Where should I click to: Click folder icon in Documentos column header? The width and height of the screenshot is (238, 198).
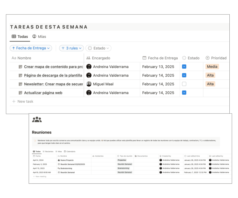(x=136, y=156)
